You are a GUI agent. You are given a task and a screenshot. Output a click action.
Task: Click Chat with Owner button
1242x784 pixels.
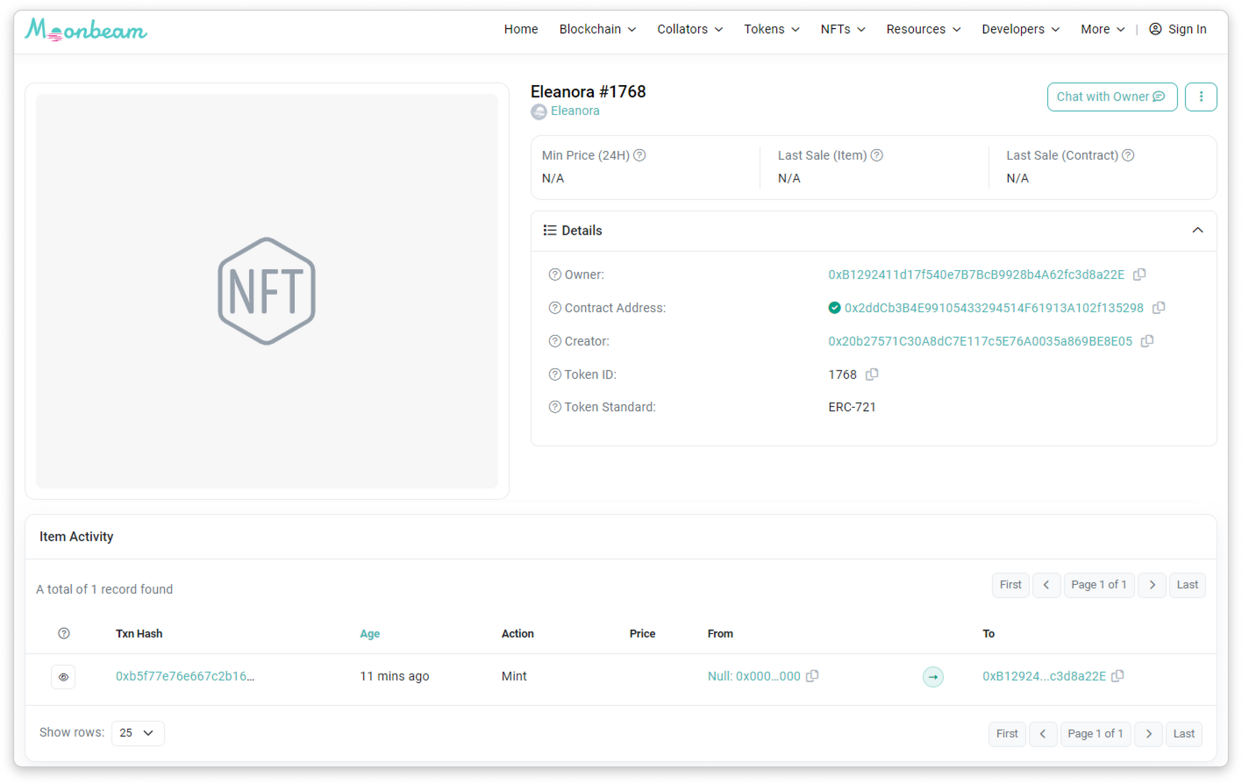coord(1112,97)
